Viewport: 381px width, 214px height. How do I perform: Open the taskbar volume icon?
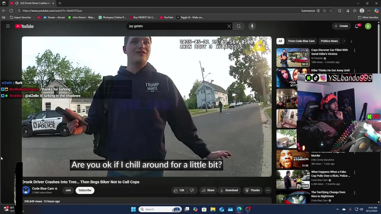(361, 209)
